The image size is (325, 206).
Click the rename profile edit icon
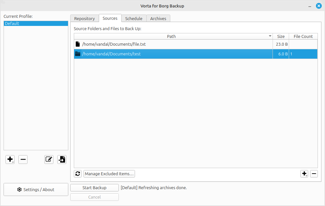[x=49, y=159]
